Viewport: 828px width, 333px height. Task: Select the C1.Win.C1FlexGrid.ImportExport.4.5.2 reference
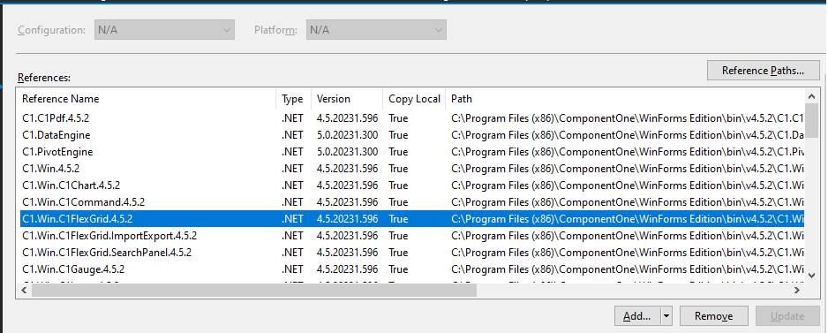(412, 236)
